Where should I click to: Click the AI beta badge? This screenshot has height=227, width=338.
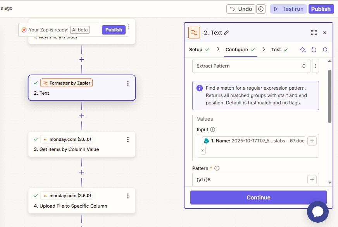(x=80, y=30)
